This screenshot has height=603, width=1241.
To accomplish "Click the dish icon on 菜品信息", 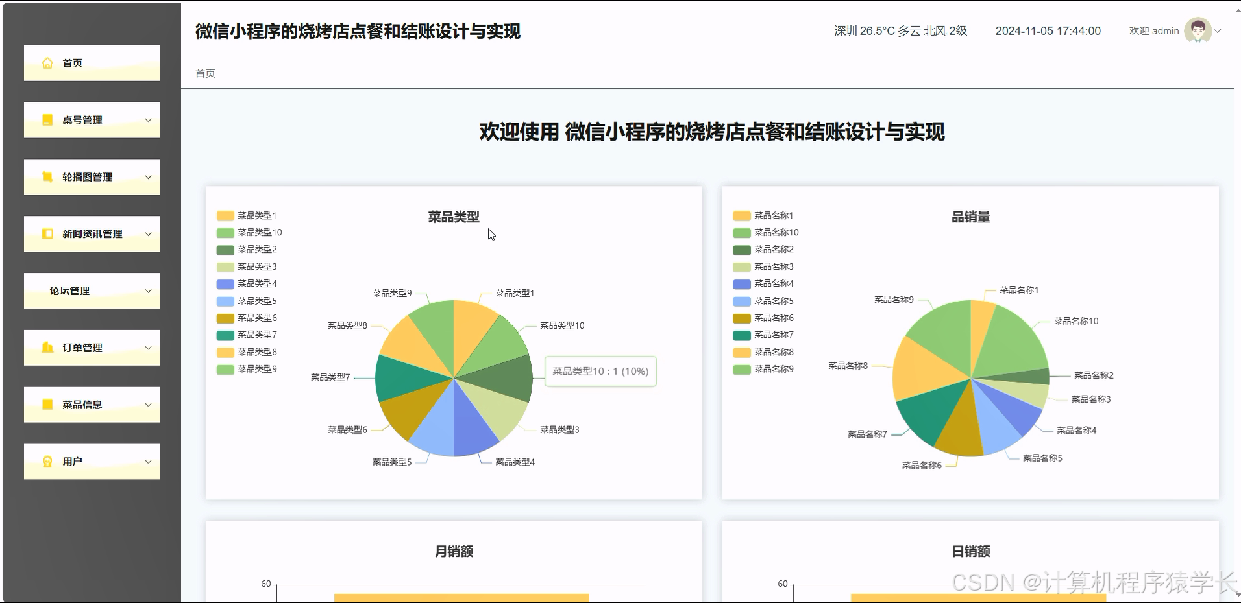I will [x=46, y=404].
